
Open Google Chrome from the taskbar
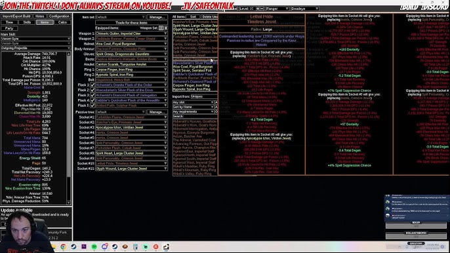63,246
